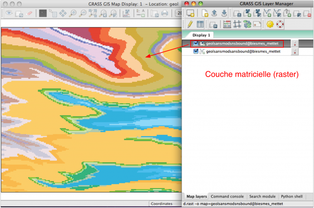
Task: Click the Zoom in magnifier icon
Action: [x=73, y=14]
